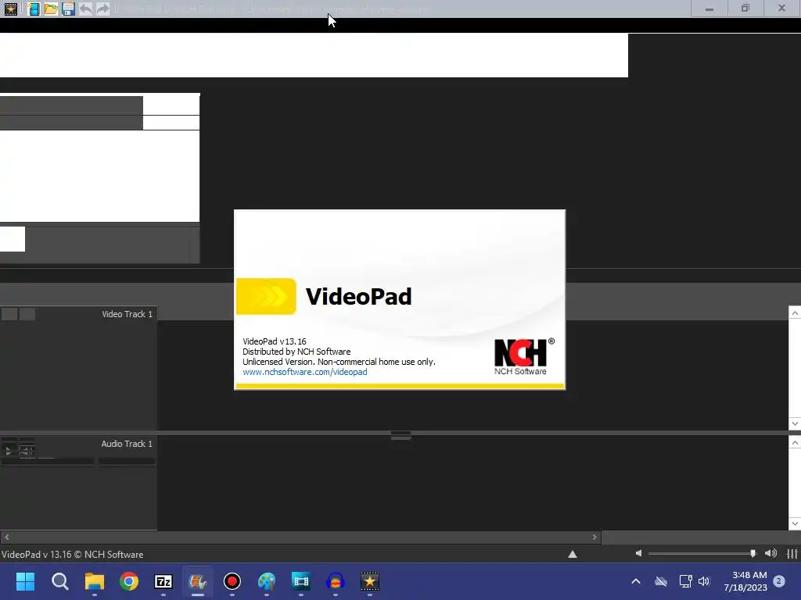Screen dimensions: 801x600
Task: Click Audio Track 1 play/solo arrow icon
Action: click(8, 451)
